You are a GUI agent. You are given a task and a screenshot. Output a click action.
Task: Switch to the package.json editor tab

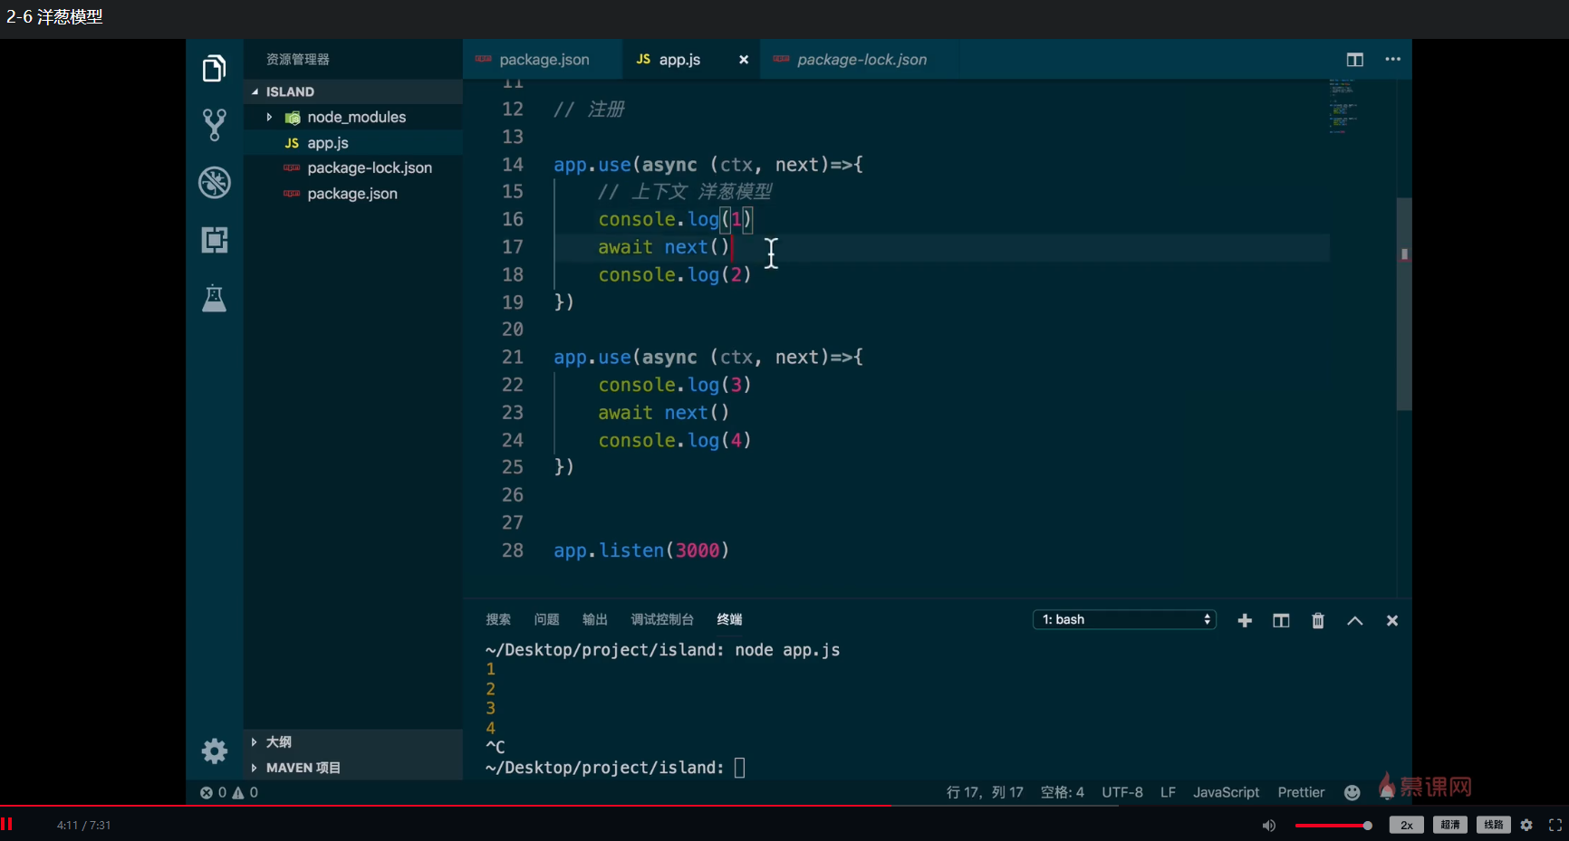pos(544,60)
